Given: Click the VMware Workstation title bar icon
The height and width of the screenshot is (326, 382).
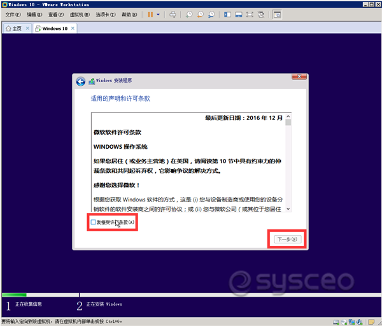Looking at the screenshot, I should point(4,4).
